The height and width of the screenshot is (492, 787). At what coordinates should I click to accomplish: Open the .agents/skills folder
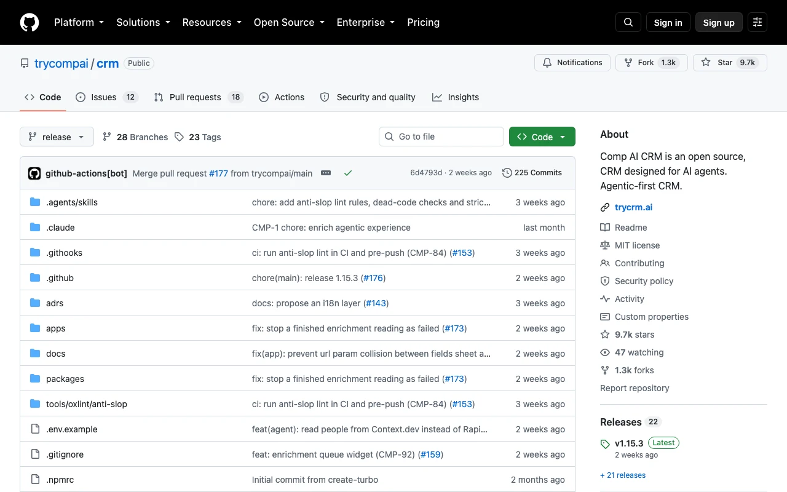coord(72,202)
